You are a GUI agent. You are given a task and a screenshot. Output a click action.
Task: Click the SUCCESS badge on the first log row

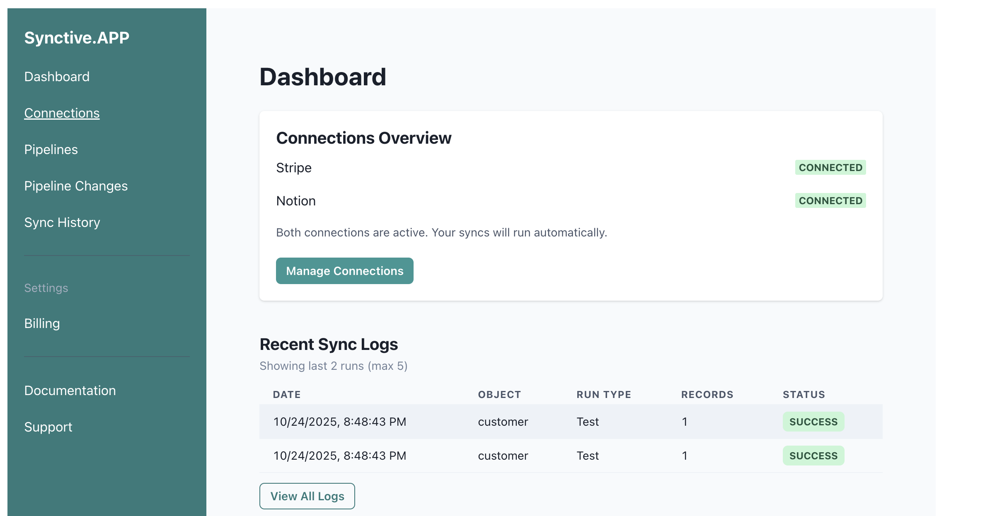pyautogui.click(x=813, y=422)
